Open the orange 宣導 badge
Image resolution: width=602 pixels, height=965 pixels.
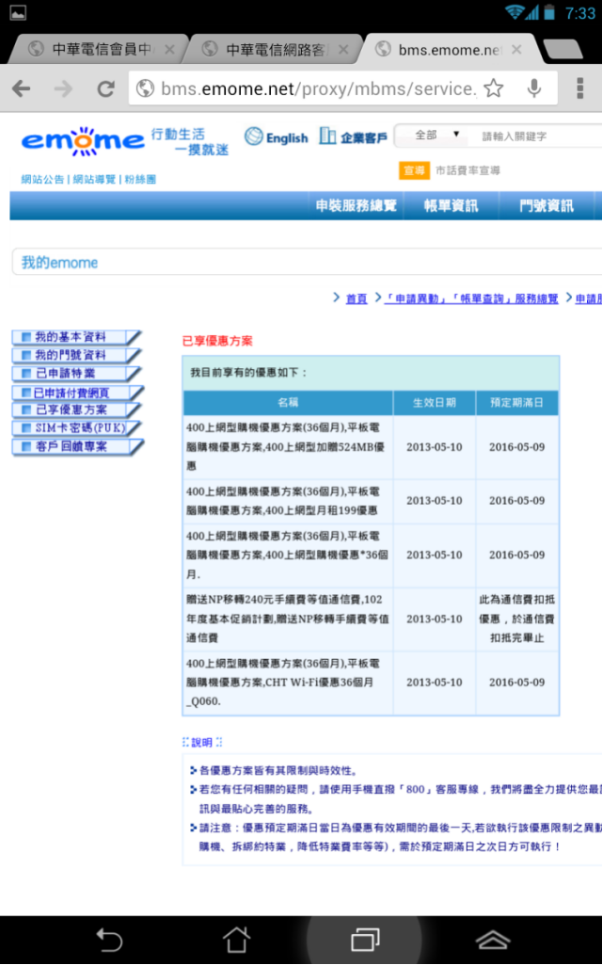pyautogui.click(x=414, y=170)
